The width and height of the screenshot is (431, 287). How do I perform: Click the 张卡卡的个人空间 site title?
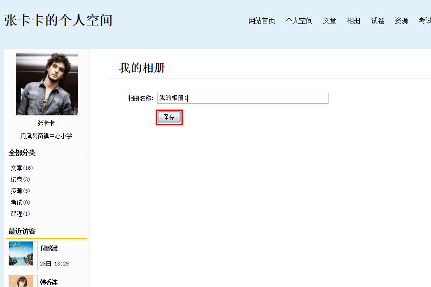click(58, 21)
